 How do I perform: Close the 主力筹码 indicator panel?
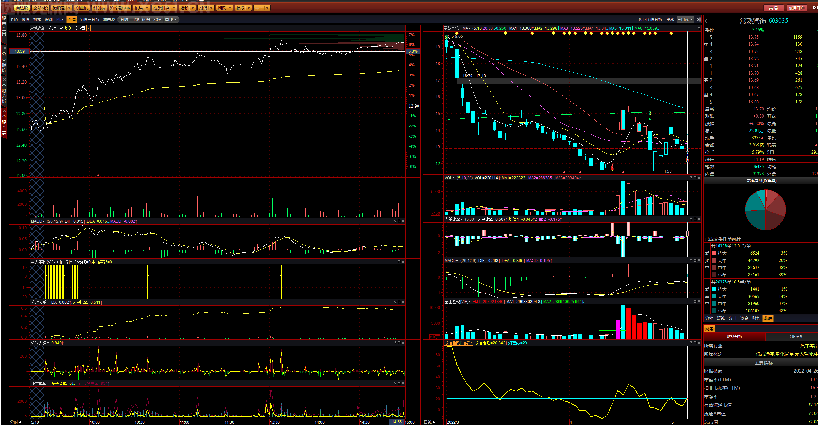click(x=403, y=262)
